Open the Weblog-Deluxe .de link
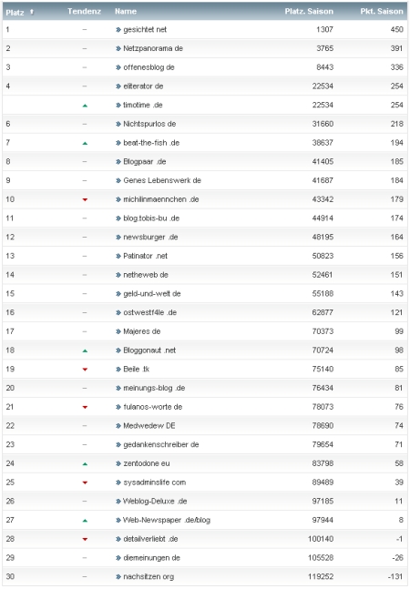The image size is (410, 589). 155,501
